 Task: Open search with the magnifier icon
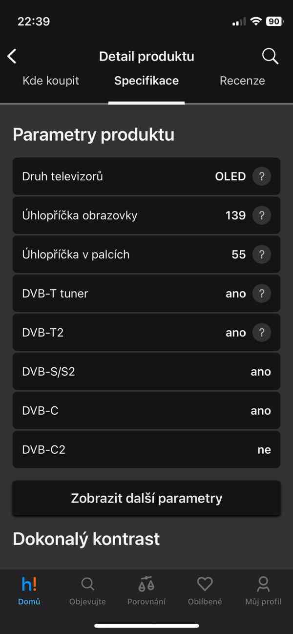tap(270, 56)
